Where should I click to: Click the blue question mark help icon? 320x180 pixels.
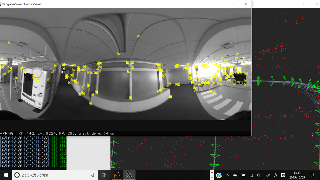219,175
